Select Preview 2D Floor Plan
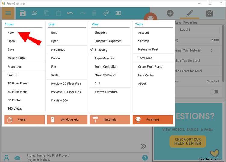The image size is (226, 162). pos(66,84)
